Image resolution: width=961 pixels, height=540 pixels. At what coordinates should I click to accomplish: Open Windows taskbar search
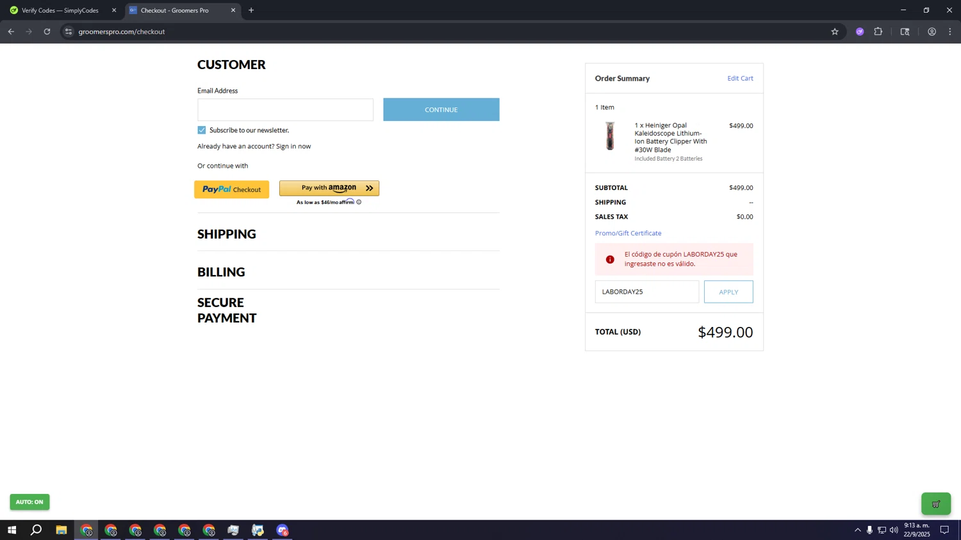tap(37, 530)
